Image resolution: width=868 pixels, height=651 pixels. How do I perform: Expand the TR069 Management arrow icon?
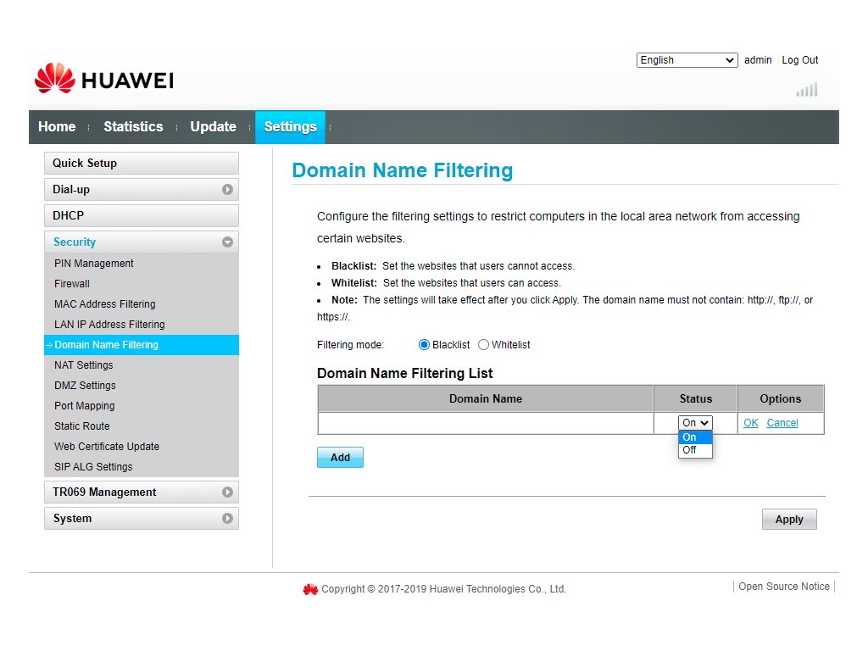227,492
